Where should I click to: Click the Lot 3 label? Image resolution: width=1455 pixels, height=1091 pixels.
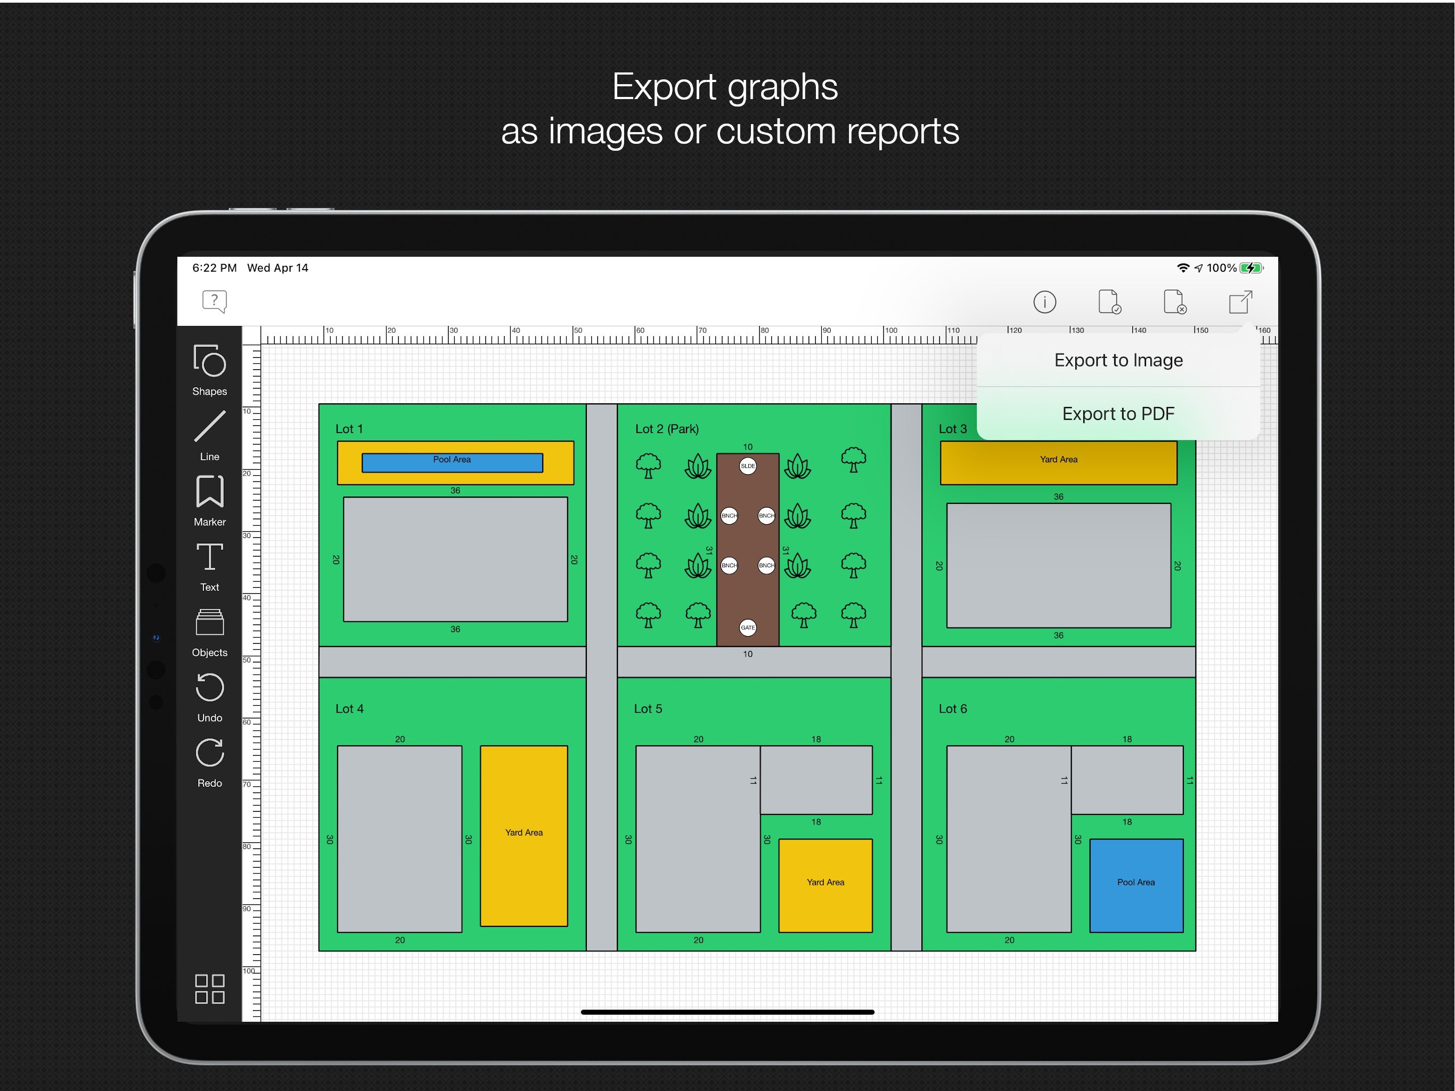click(x=952, y=428)
